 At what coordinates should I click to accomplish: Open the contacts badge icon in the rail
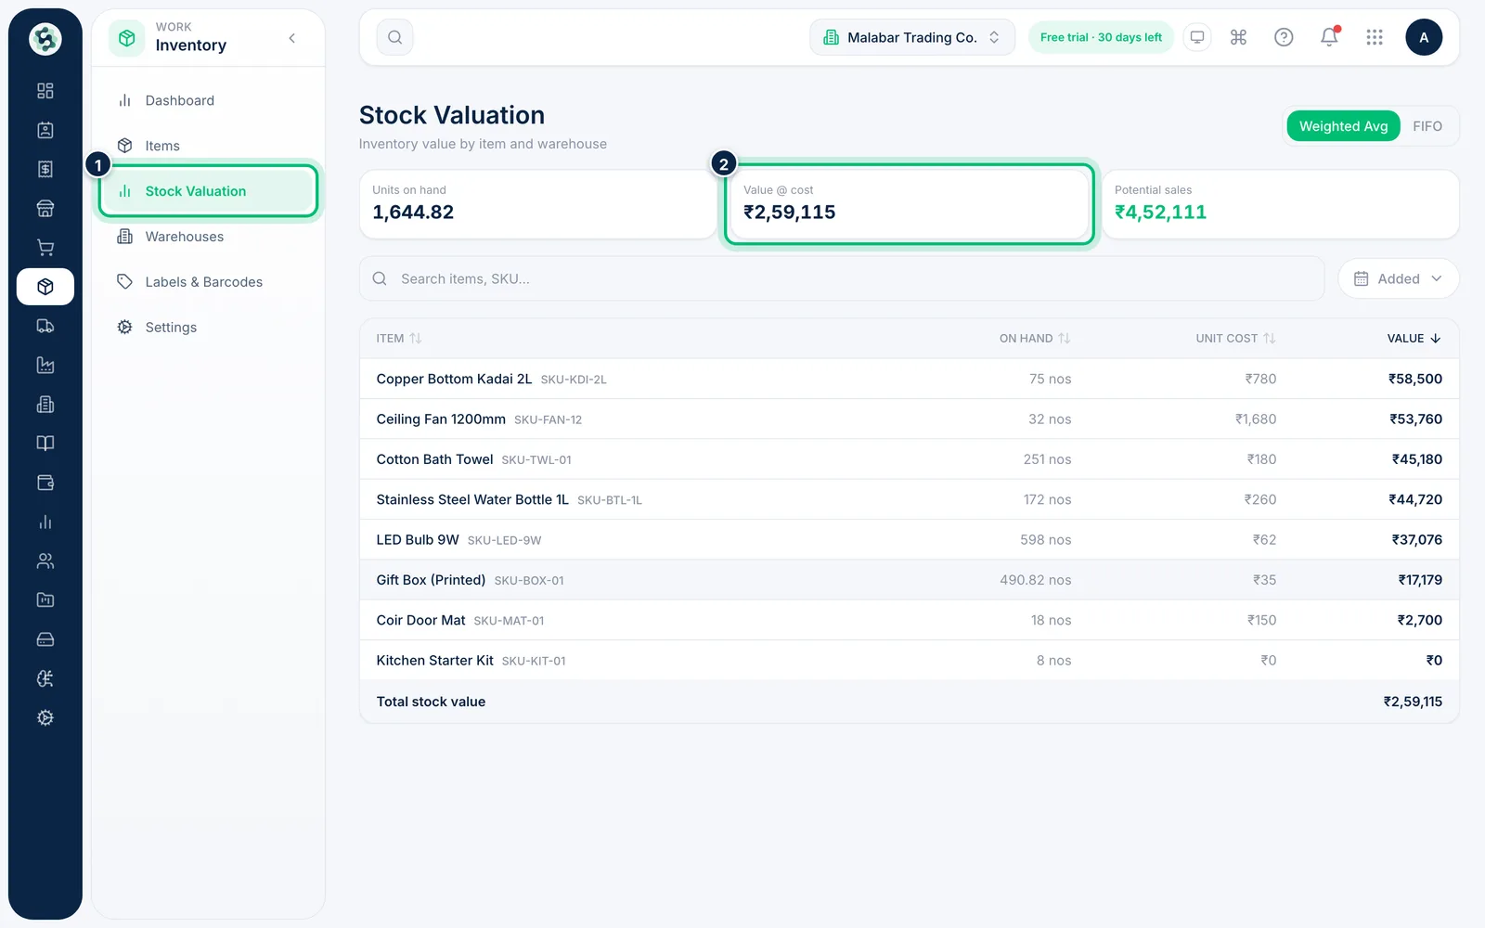pos(45,130)
